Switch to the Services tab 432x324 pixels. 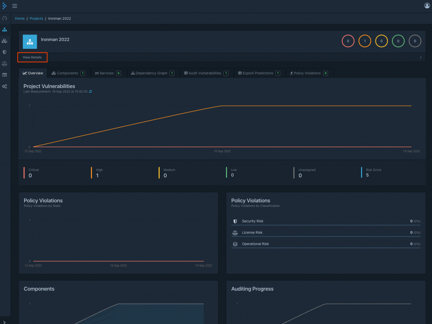click(x=108, y=73)
